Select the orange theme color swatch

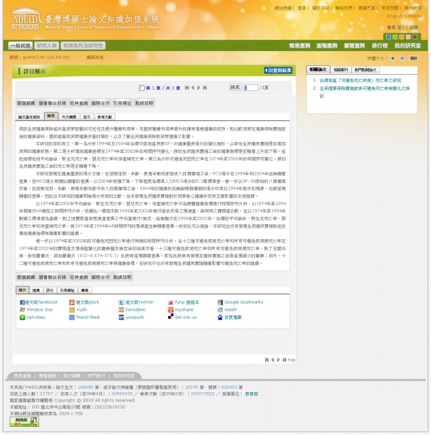402,37
